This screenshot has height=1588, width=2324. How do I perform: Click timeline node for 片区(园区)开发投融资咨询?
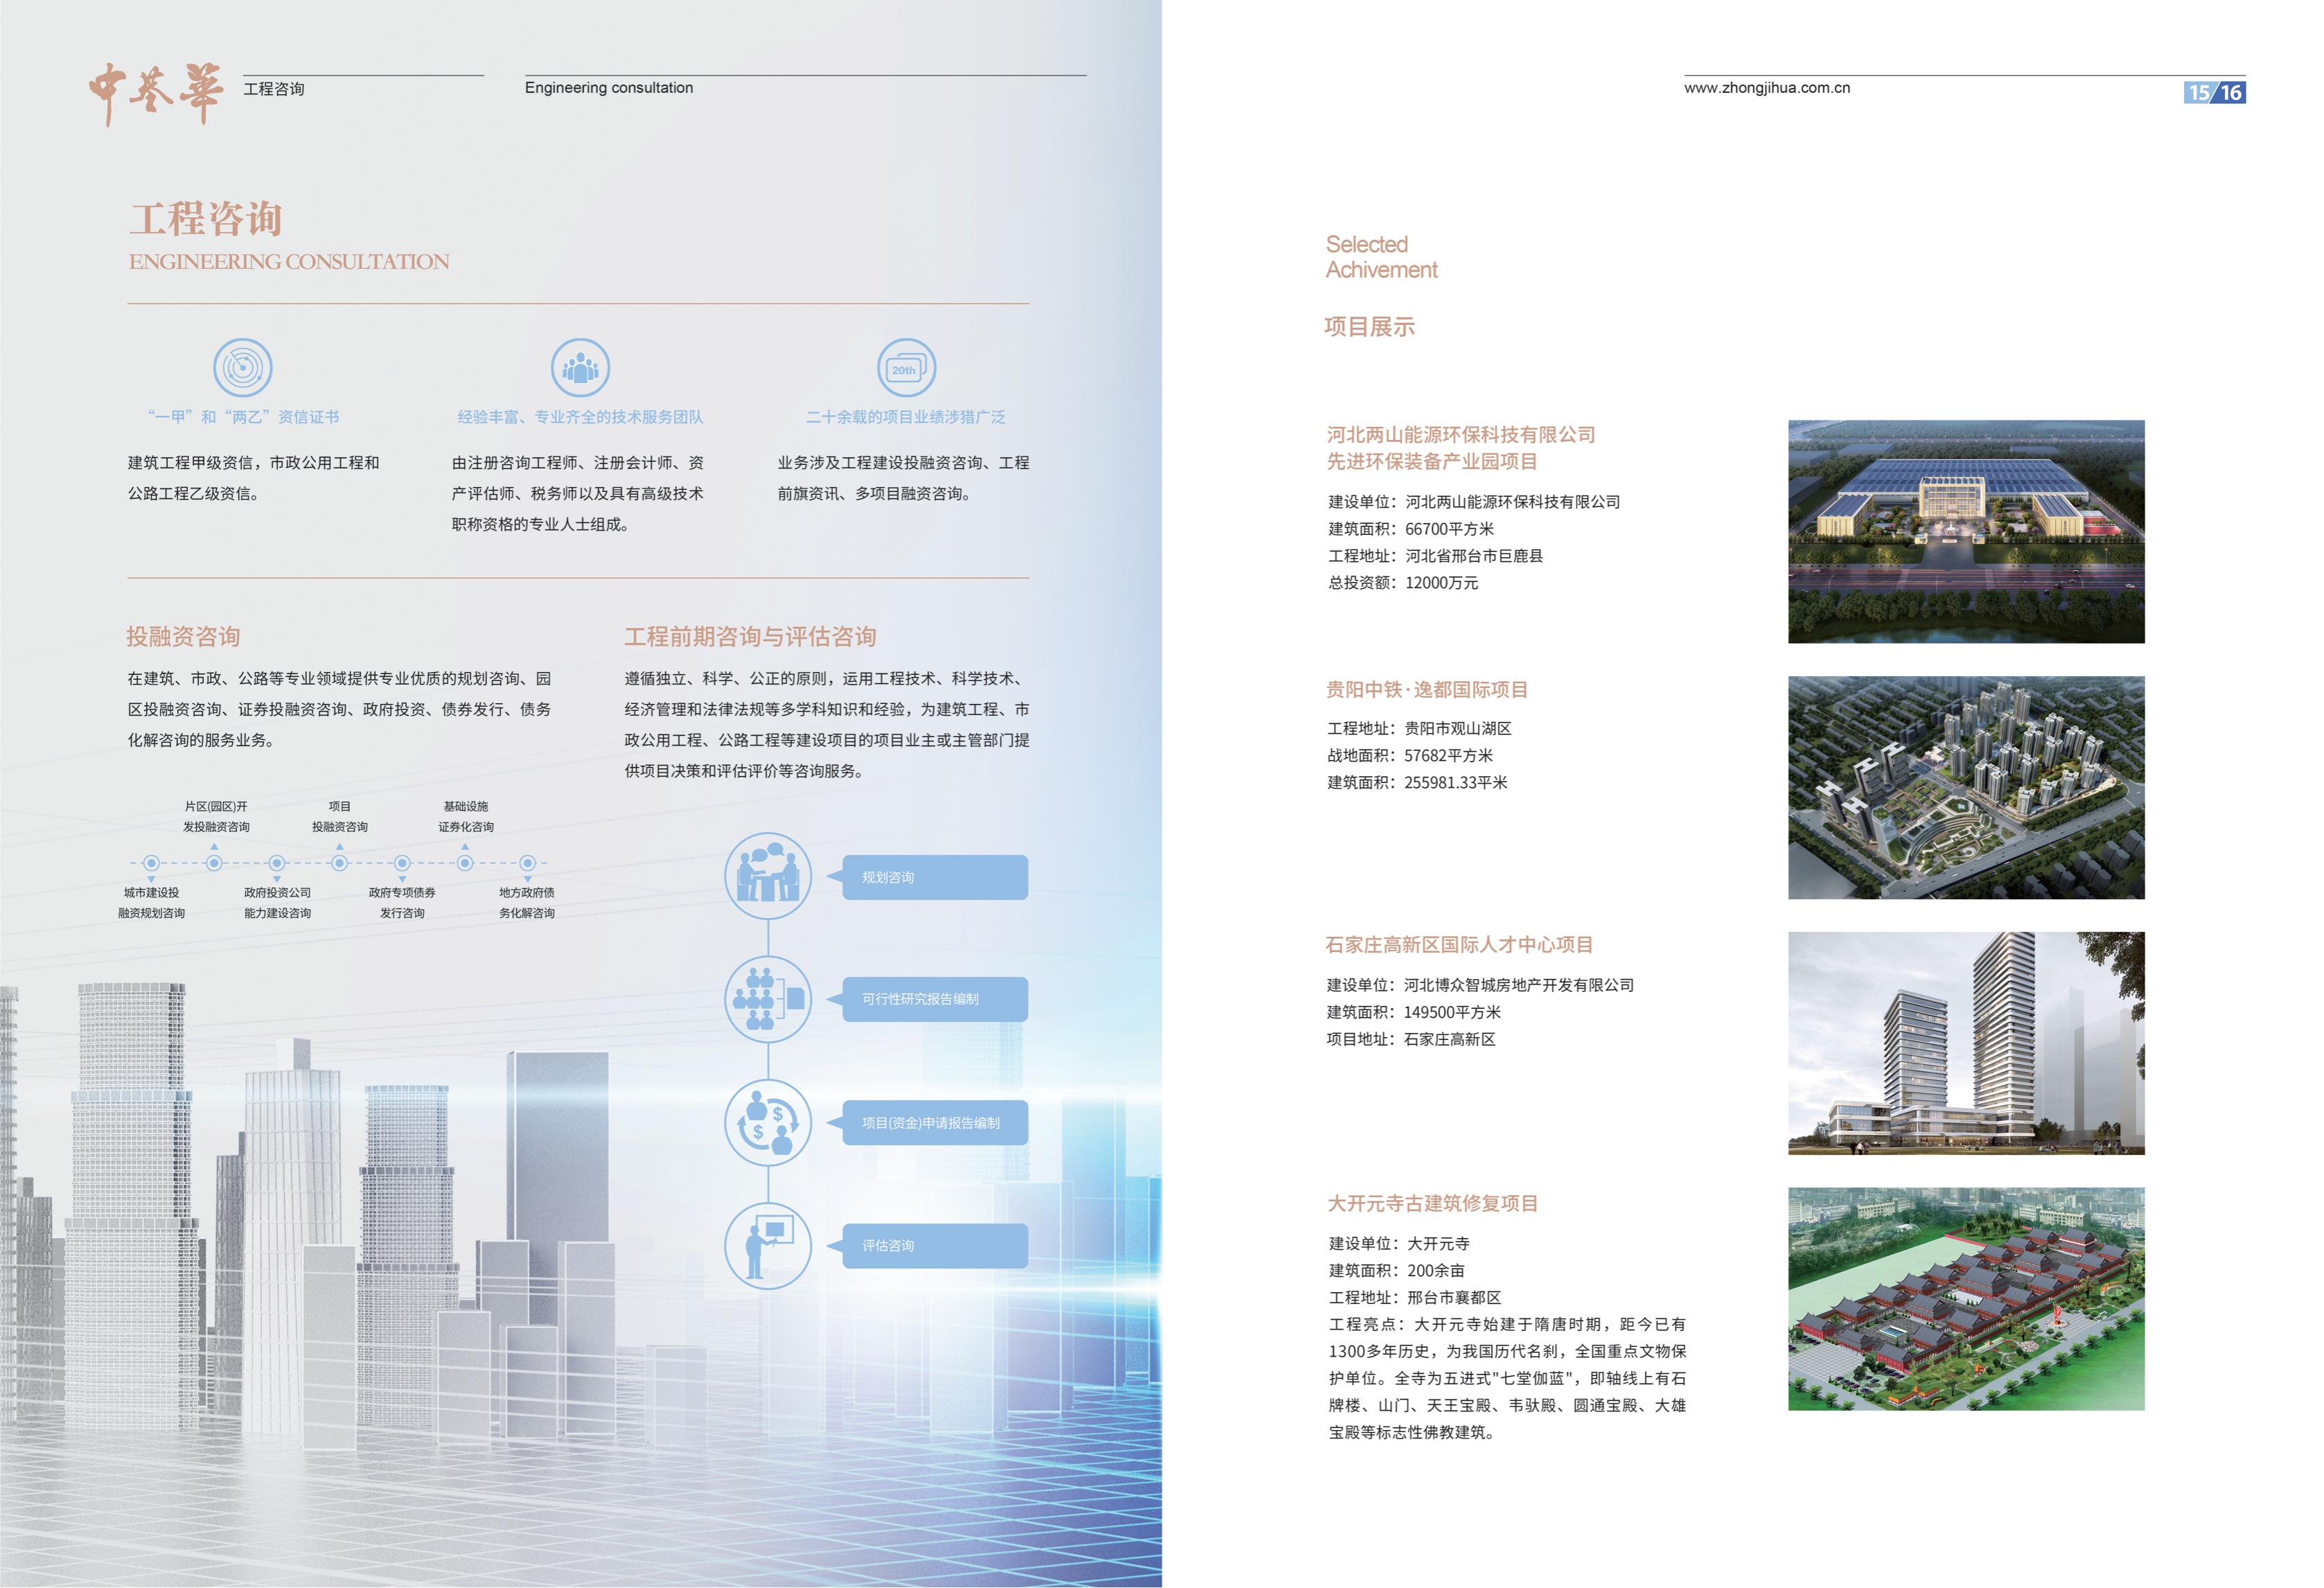[x=214, y=863]
